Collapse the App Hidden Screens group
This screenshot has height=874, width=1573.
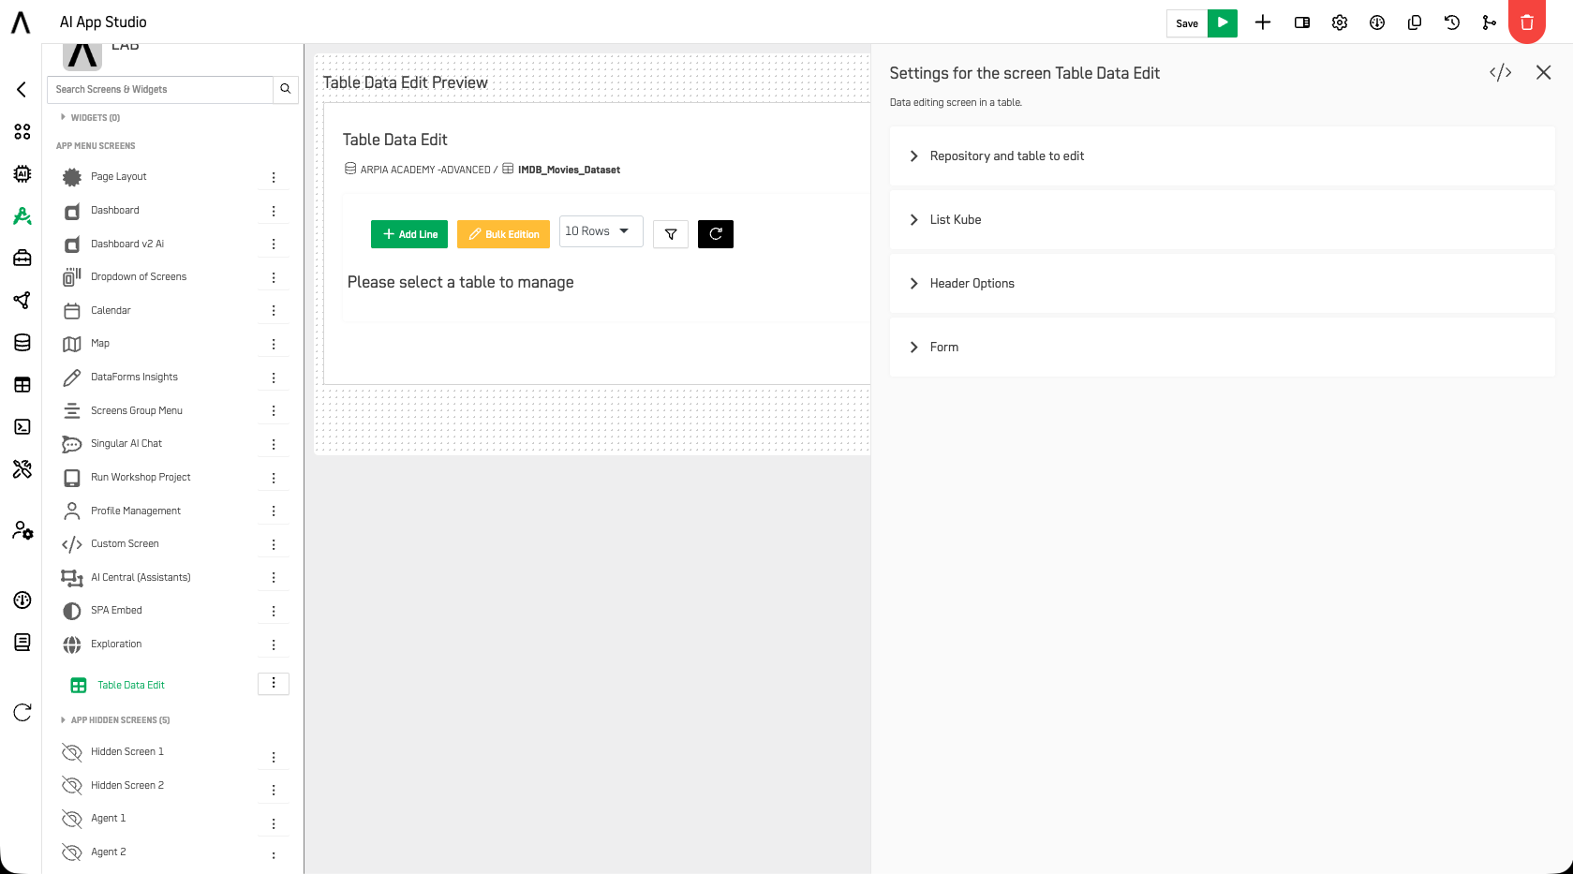click(114, 720)
